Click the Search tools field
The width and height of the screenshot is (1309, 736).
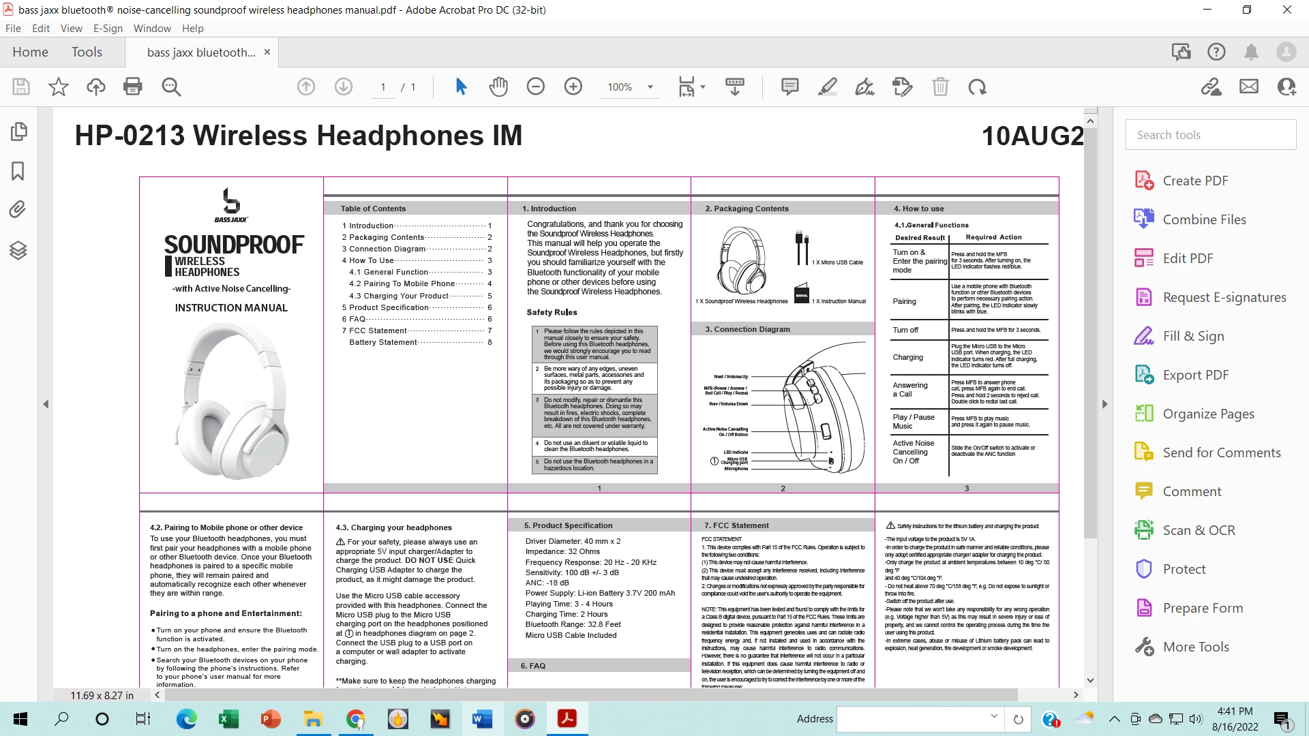pyautogui.click(x=1210, y=135)
